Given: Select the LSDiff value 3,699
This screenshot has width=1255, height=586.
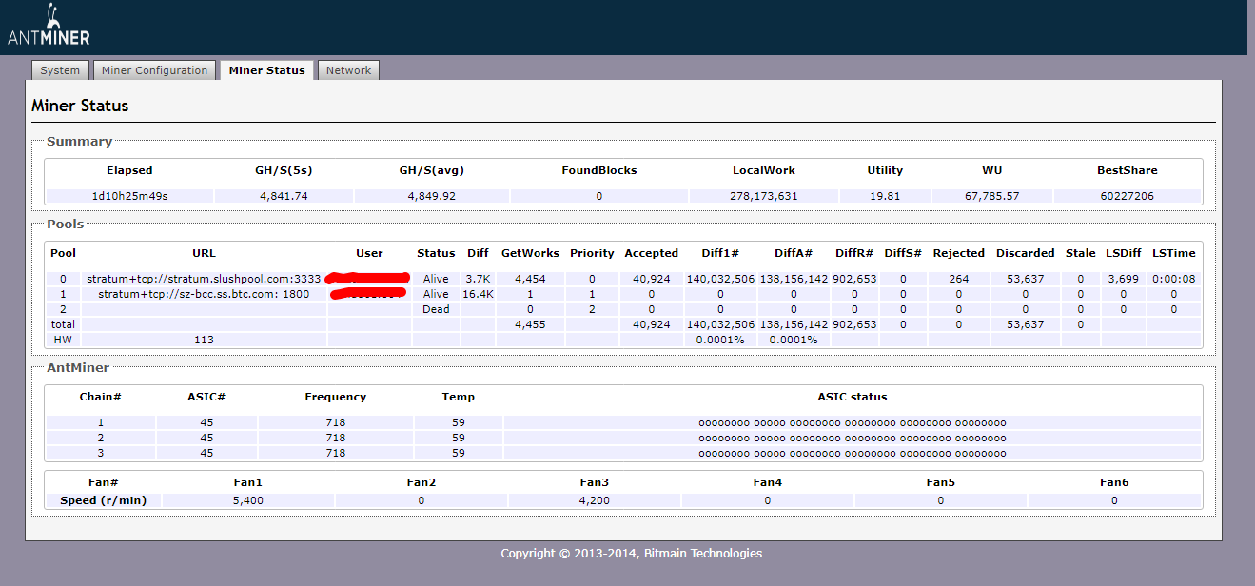Looking at the screenshot, I should pyautogui.click(x=1123, y=279).
